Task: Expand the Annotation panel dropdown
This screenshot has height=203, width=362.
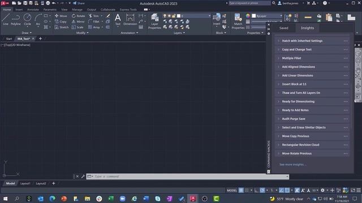Action: click(x=130, y=33)
